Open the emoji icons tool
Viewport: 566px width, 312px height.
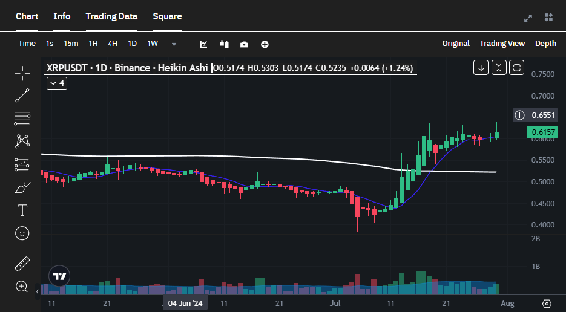coord(22,233)
